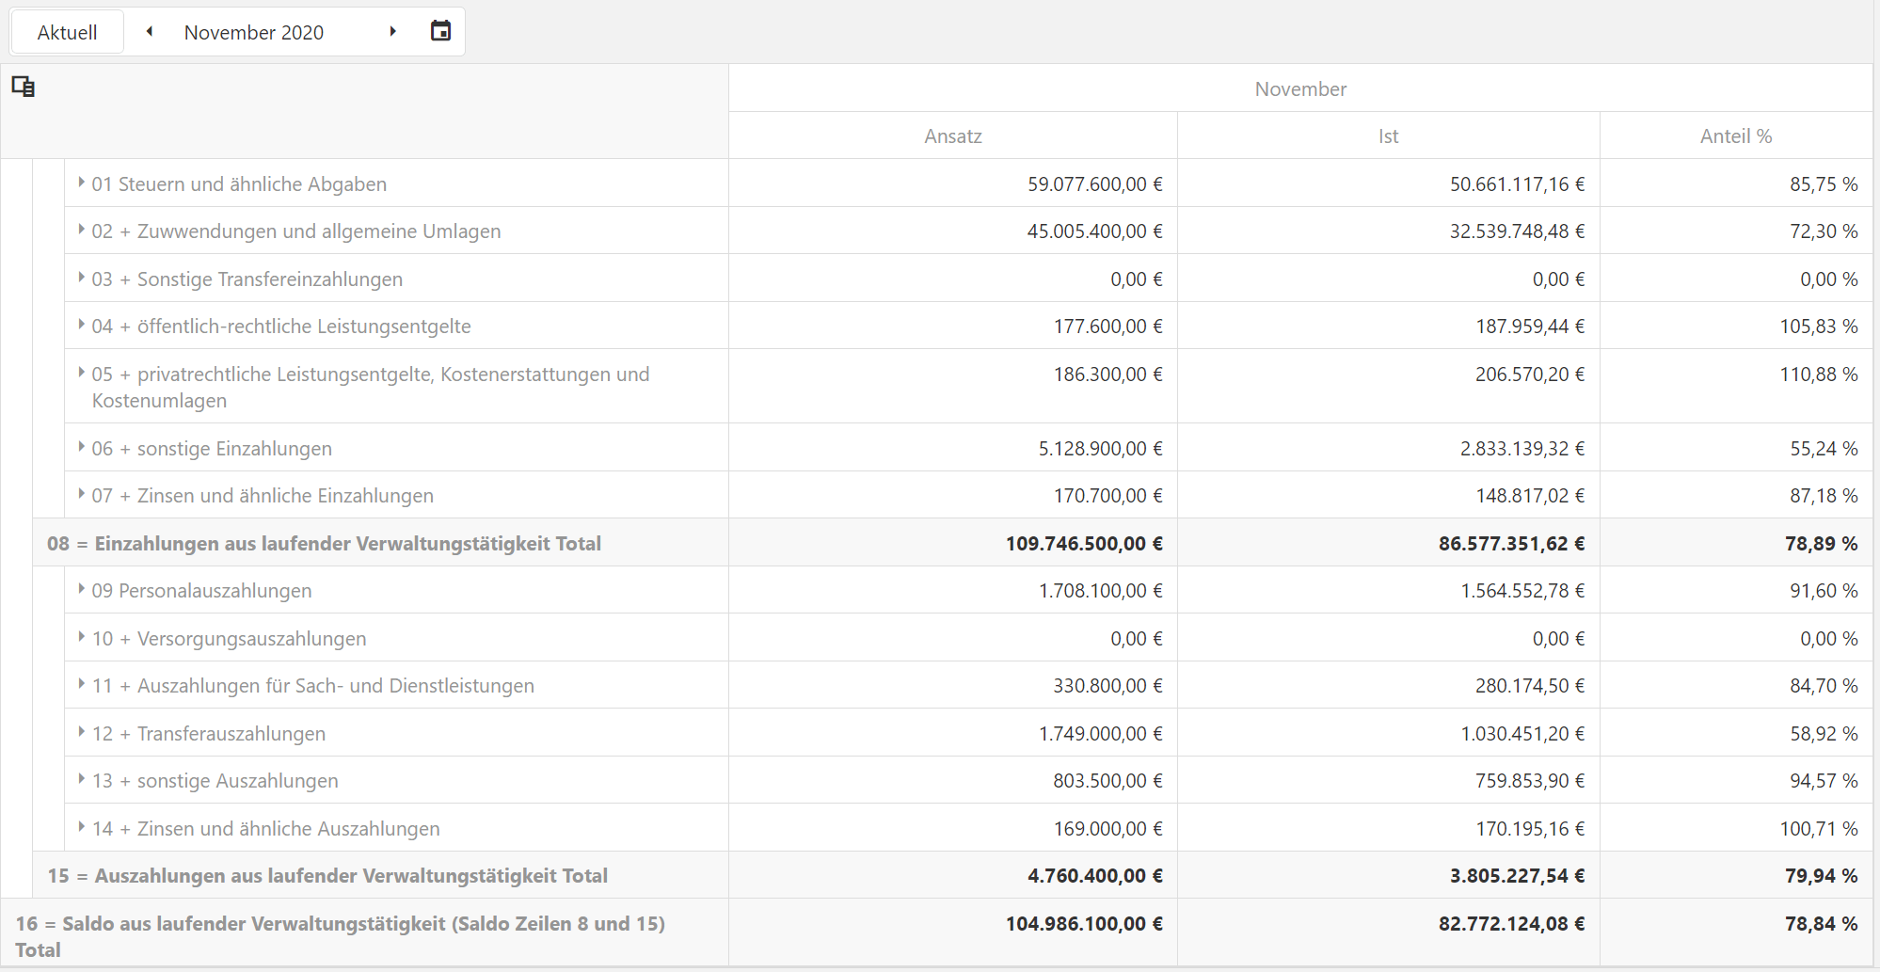Click Anteil value 85,75 %
This screenshot has width=1880, height=972.
click(1824, 183)
